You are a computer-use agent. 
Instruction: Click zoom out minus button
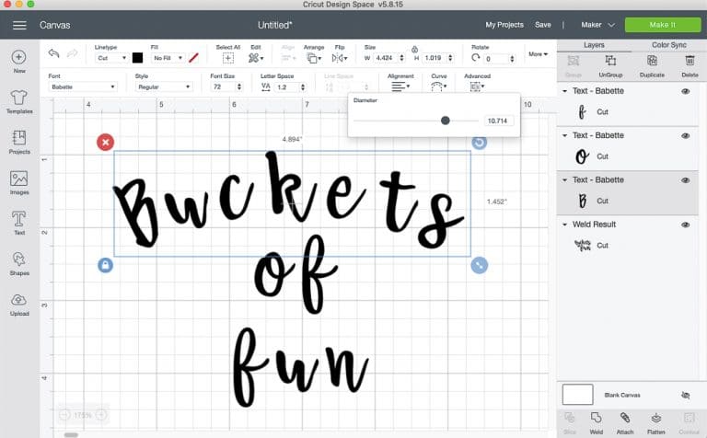pos(65,415)
